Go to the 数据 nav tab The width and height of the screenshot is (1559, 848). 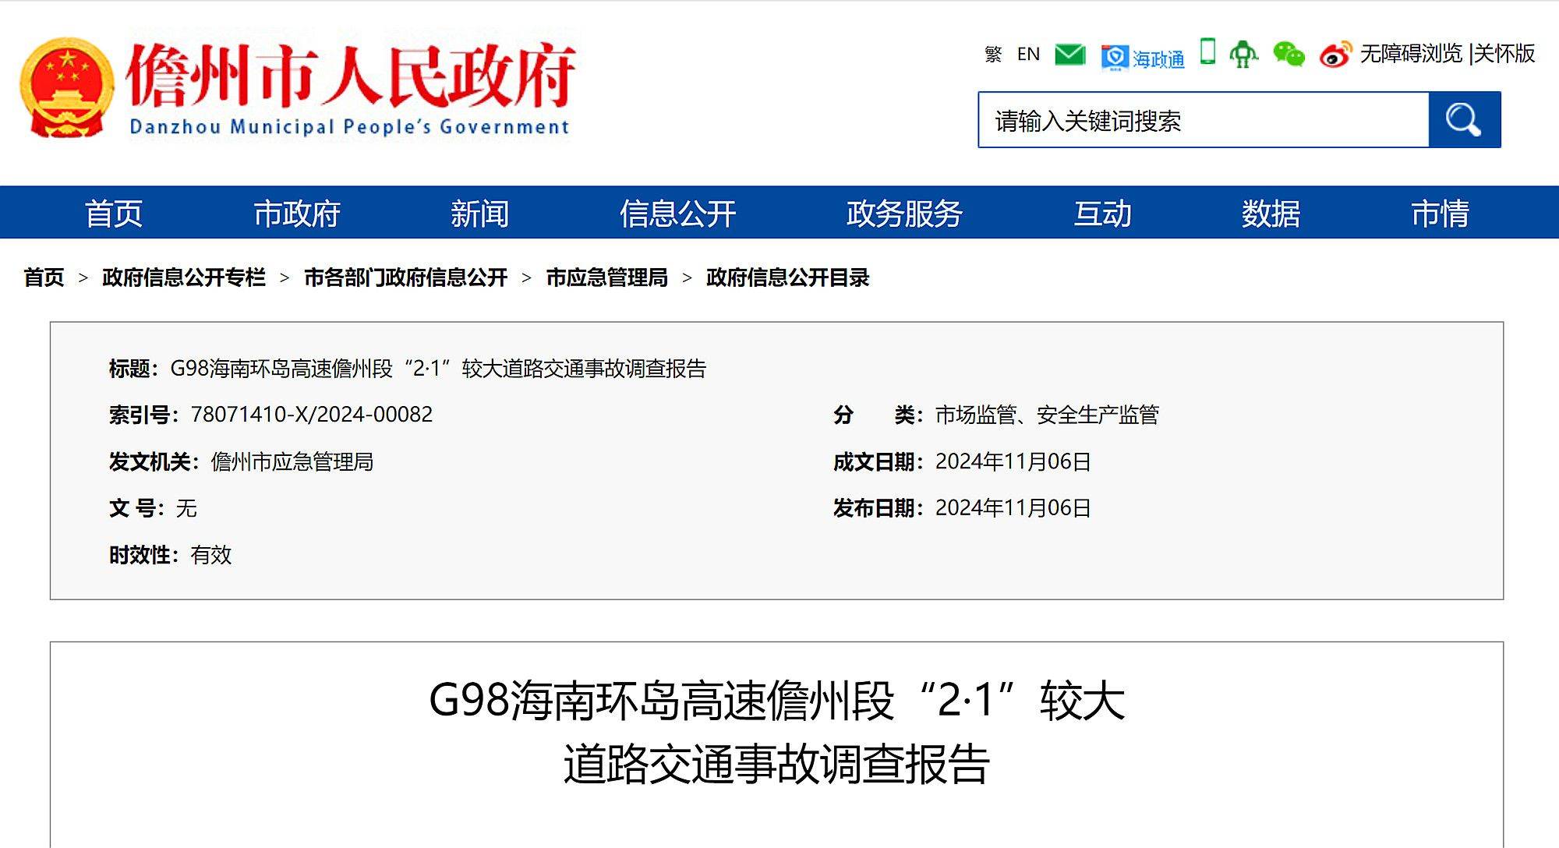click(1271, 213)
